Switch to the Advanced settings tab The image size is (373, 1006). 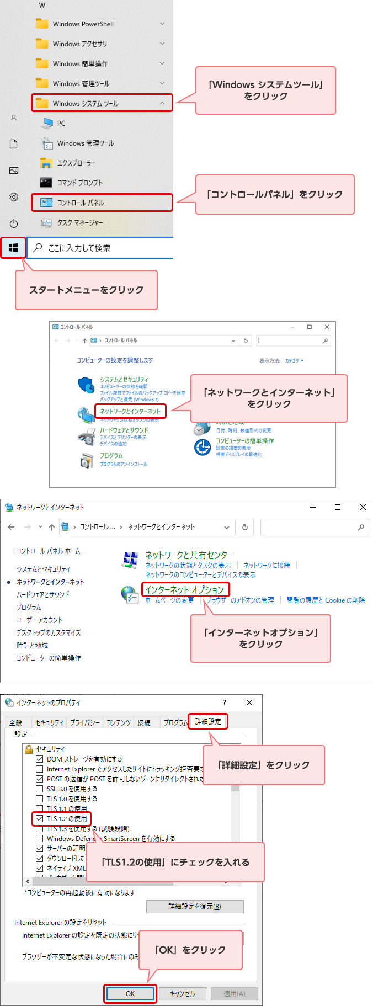coord(208,721)
